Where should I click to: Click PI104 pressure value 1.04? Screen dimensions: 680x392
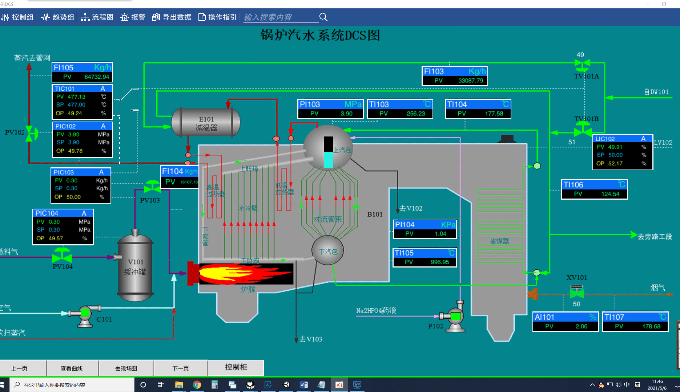(440, 234)
